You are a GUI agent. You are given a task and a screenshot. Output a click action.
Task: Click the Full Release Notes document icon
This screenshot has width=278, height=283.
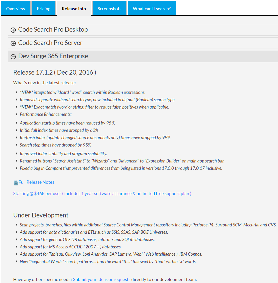(16, 183)
